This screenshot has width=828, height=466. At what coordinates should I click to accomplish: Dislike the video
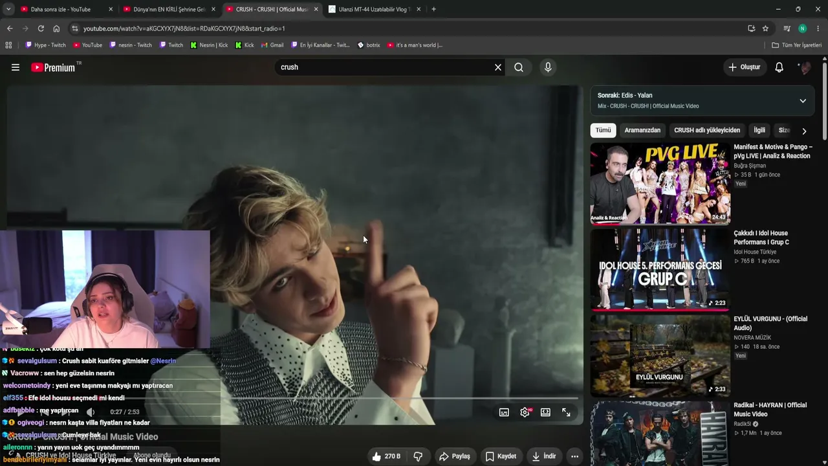pyautogui.click(x=418, y=456)
